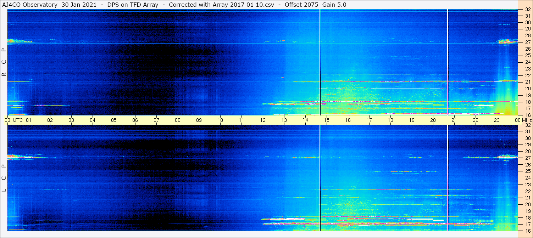Viewport: 533px width, 238px height.
Task: Select hour 16 on the time axis
Action: click(348, 120)
